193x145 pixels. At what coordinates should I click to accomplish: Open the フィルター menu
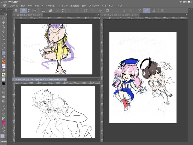[x=94, y=6]
